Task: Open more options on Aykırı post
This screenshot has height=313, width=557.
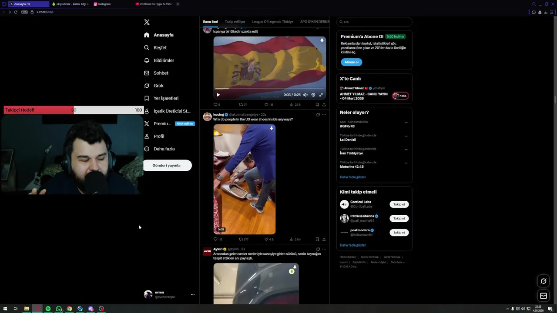Action: point(324,249)
